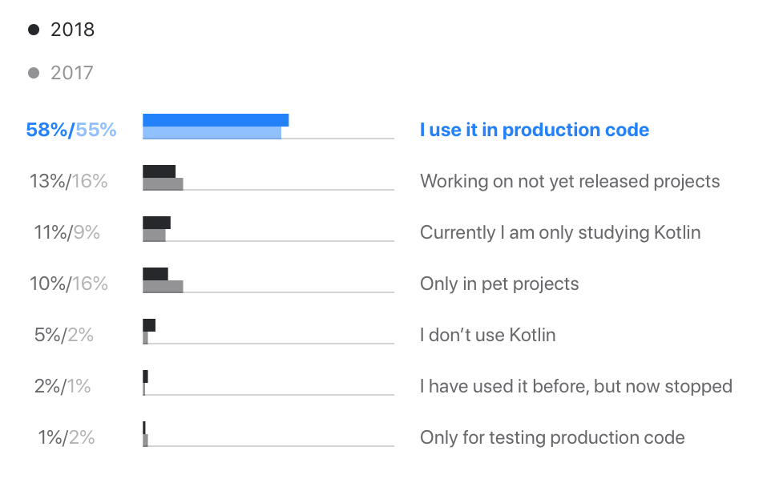
Task: Select the 2018 legend label
Action: point(72,30)
